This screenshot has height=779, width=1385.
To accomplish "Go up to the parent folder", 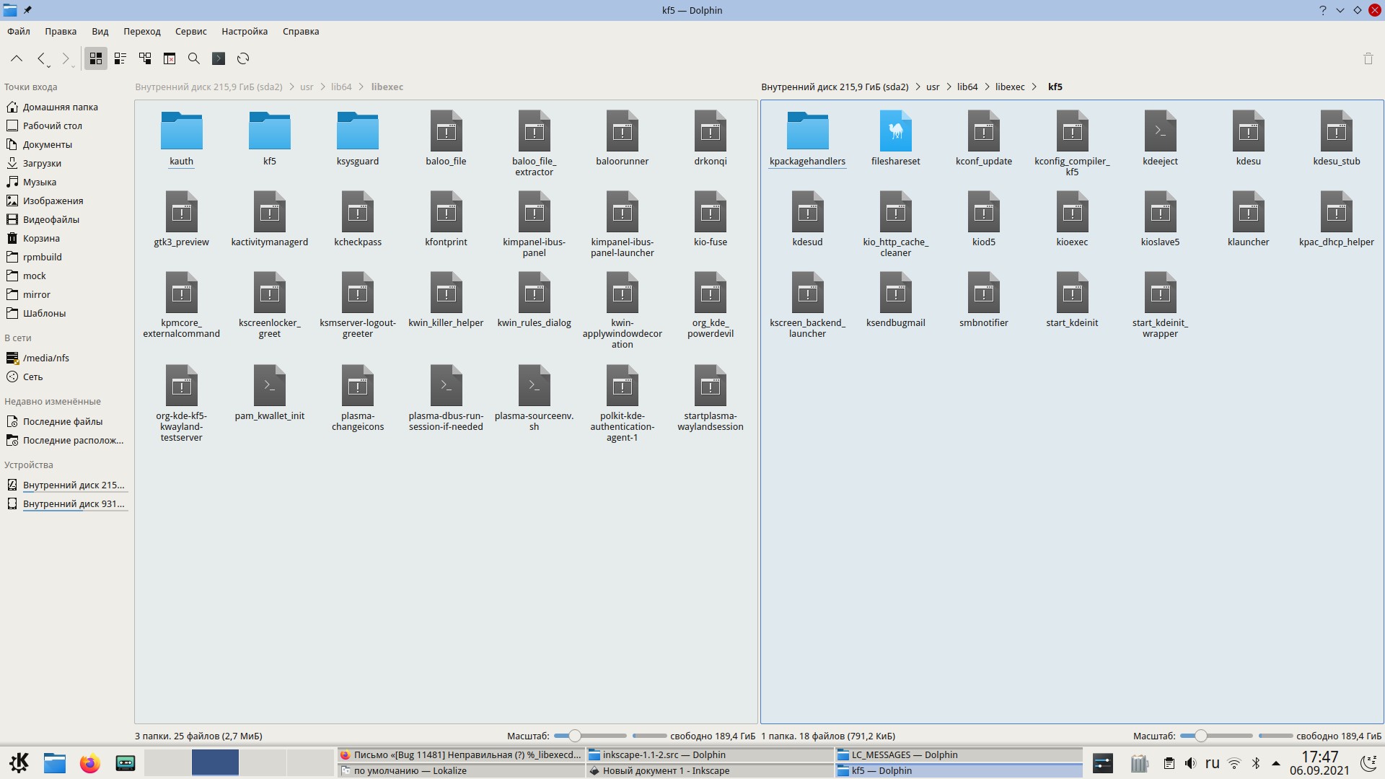I will [17, 58].
